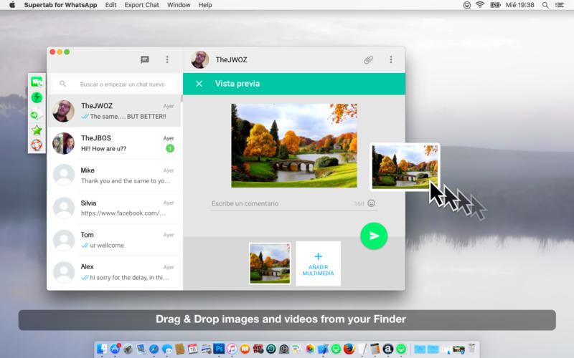Click the green lightning bolt sidebar icon
574x358 pixels.
[37, 97]
